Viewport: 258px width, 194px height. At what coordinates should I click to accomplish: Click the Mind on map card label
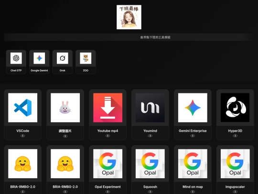tap(193, 187)
